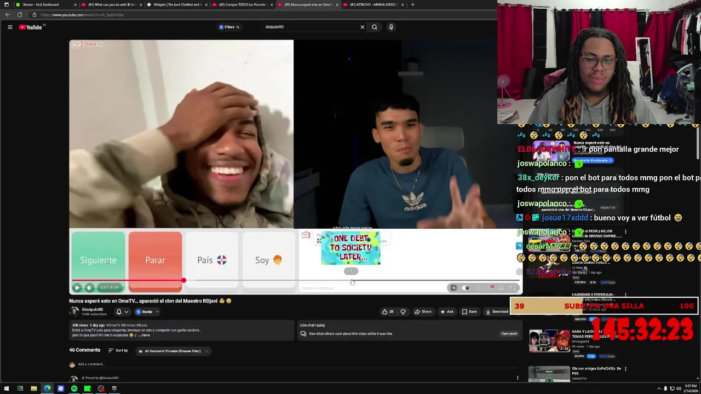Mute the video volume
Image resolution: width=701 pixels, height=394 pixels.
[x=90, y=288]
